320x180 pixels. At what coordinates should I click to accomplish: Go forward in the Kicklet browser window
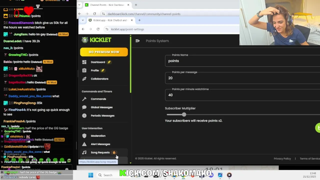[x=90, y=29]
